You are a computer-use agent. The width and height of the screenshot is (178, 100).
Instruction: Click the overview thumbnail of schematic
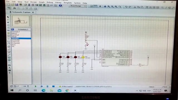21,21
